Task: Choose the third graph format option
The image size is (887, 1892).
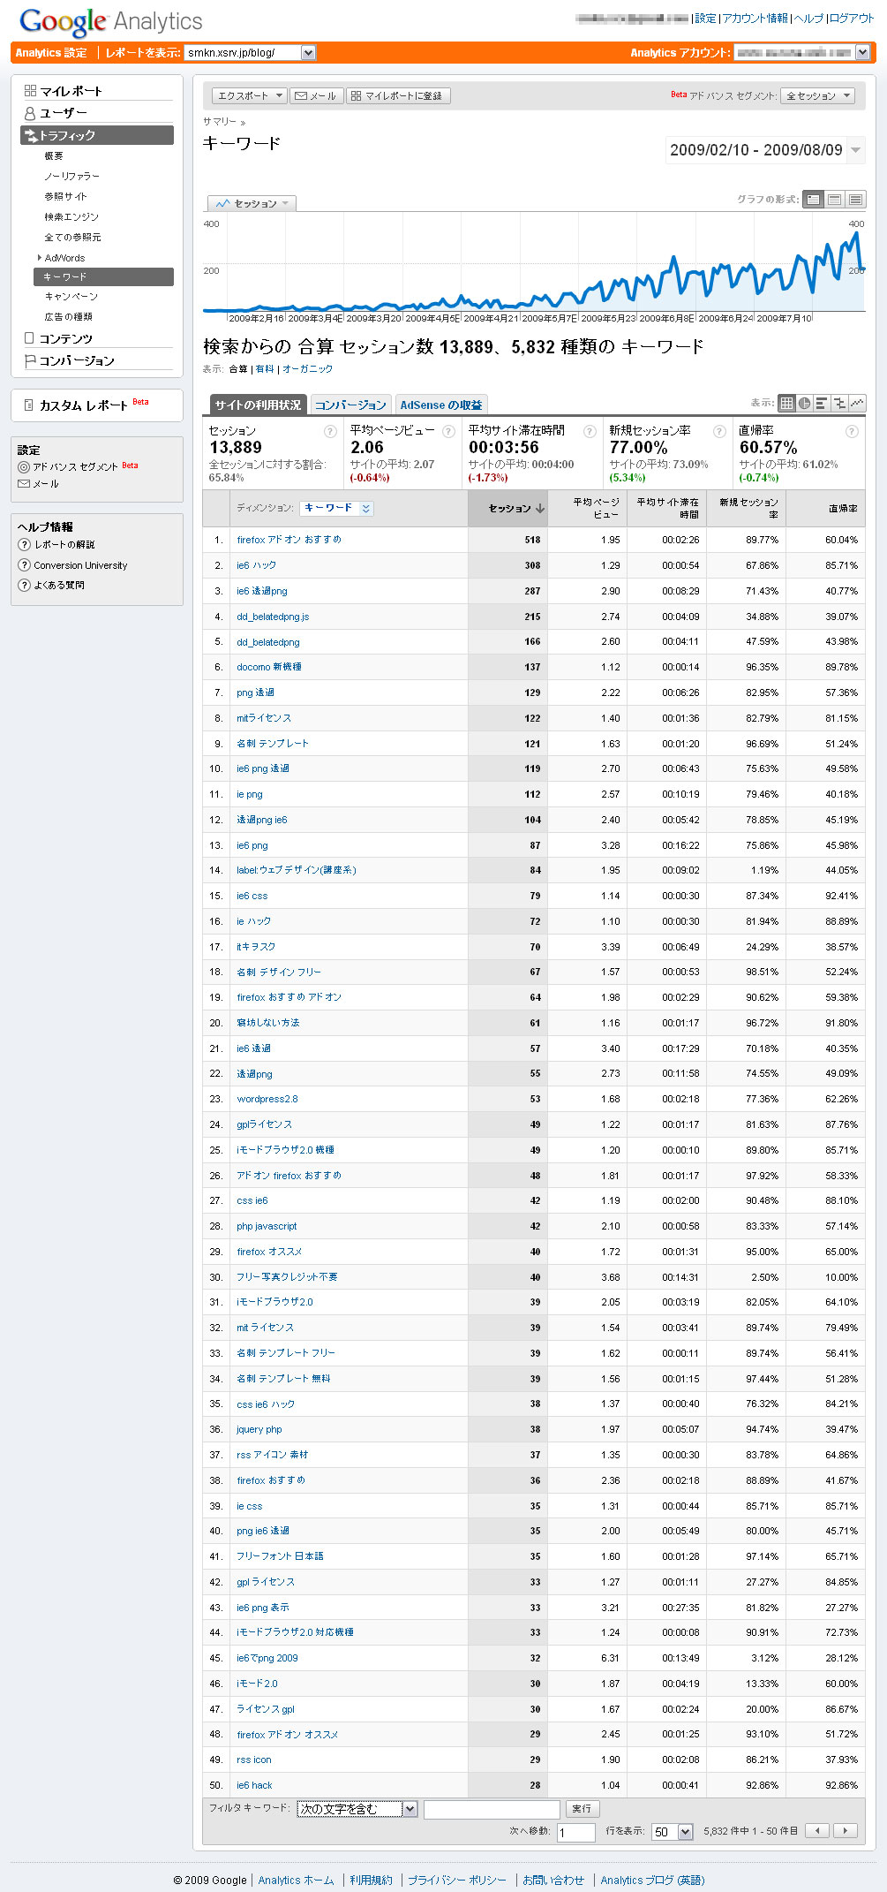Action: [x=855, y=200]
